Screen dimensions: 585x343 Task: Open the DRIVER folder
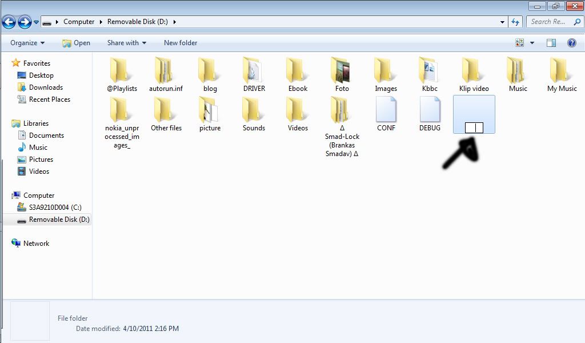coord(254,71)
